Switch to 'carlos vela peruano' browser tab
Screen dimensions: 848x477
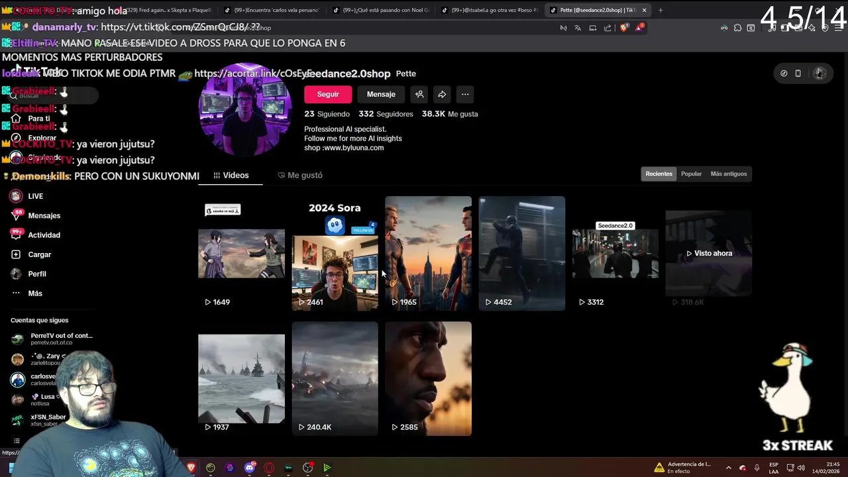pyautogui.click(x=272, y=10)
